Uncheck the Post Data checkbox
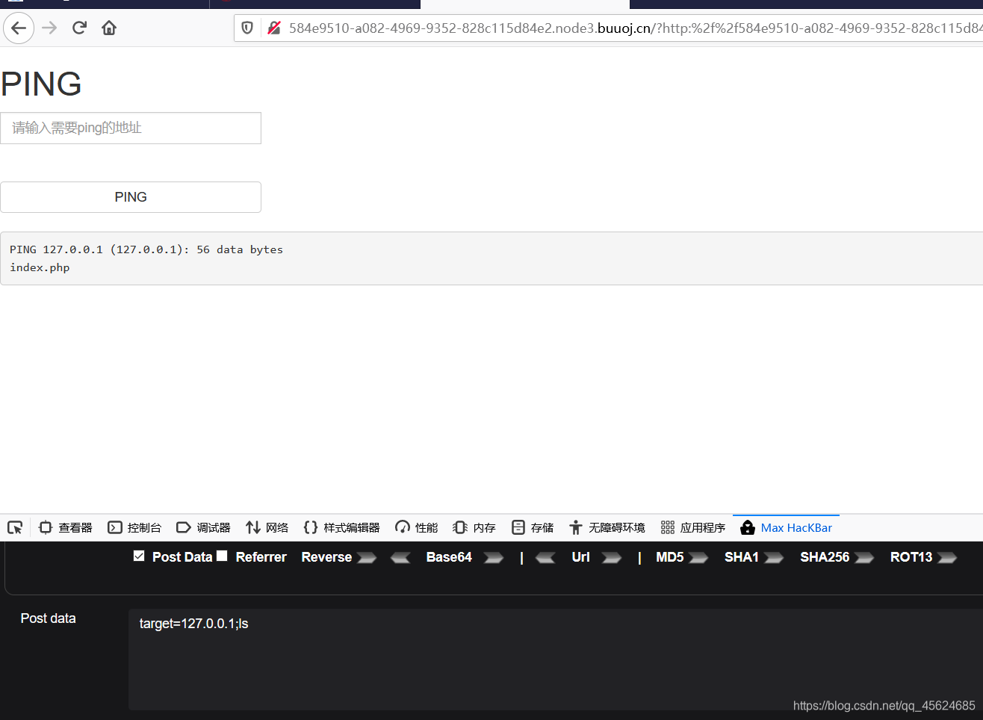Screen dimensions: 983x720 point(139,556)
